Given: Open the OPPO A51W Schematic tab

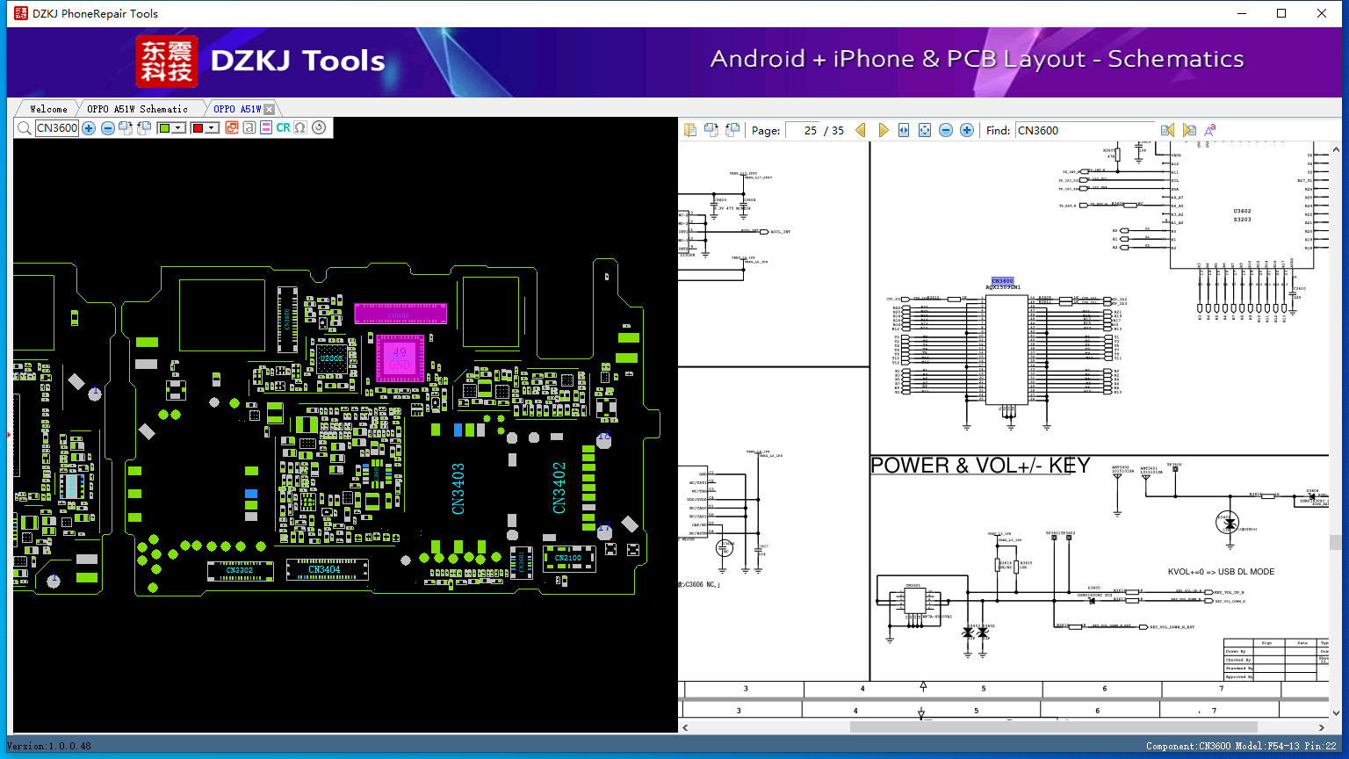Looking at the screenshot, I should click(x=137, y=109).
